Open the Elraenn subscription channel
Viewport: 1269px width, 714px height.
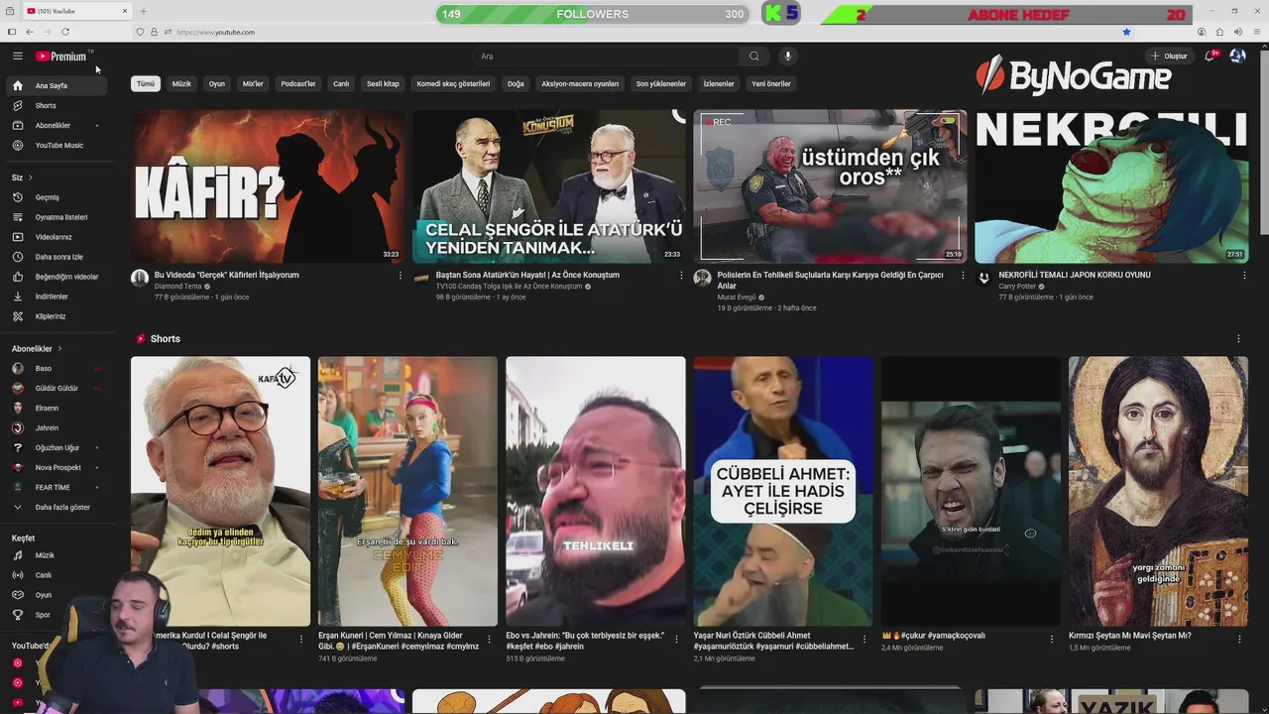coord(56,409)
